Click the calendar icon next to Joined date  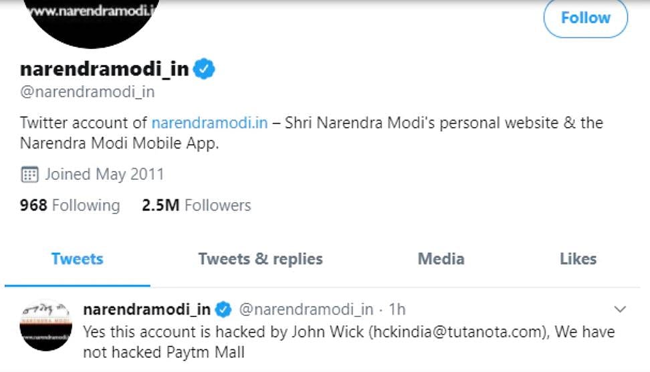tap(29, 175)
